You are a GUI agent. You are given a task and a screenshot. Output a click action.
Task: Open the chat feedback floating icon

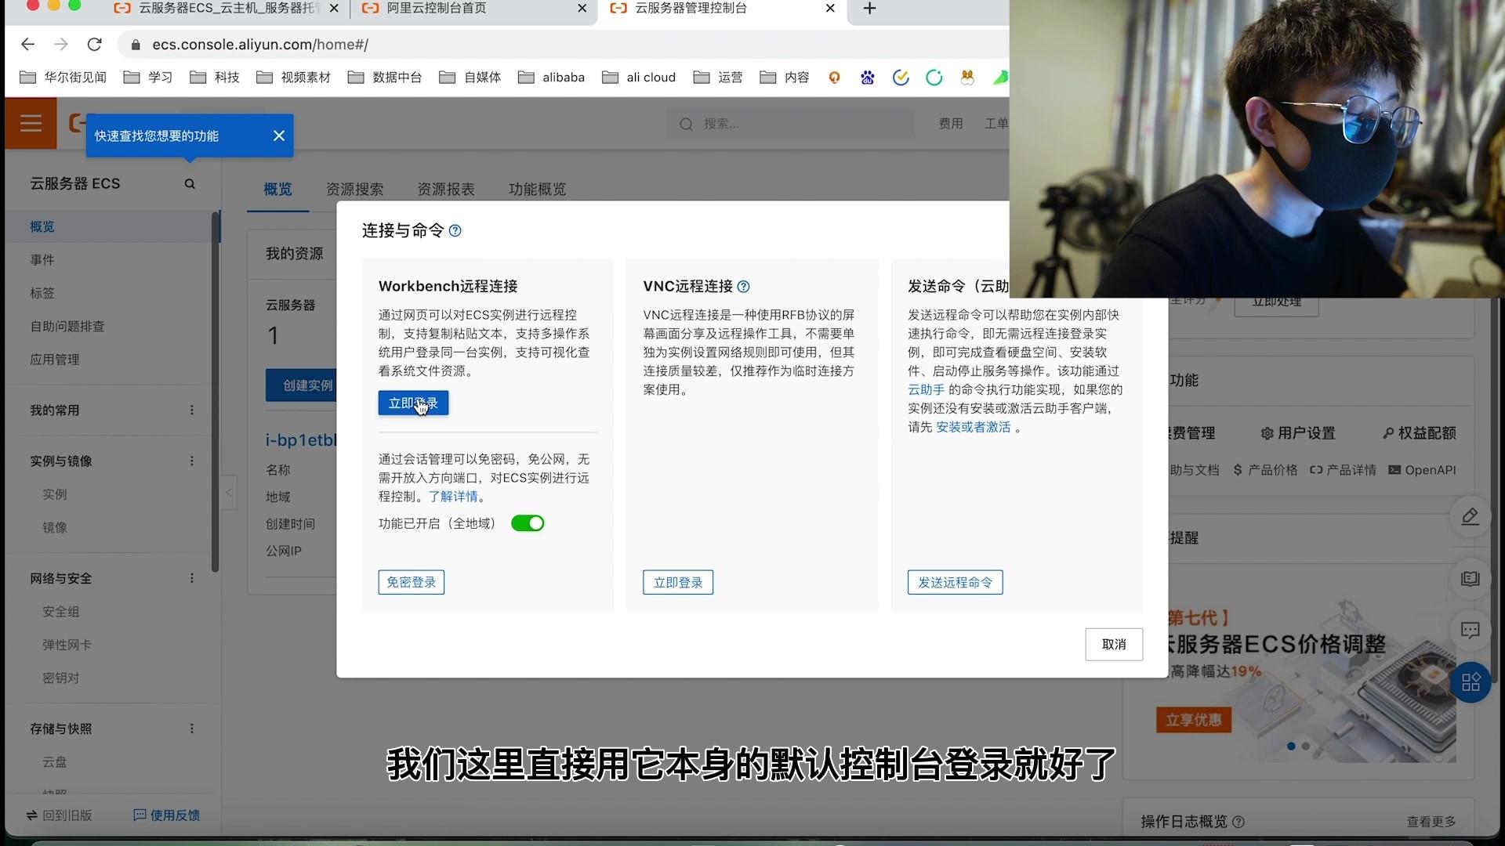(1470, 631)
